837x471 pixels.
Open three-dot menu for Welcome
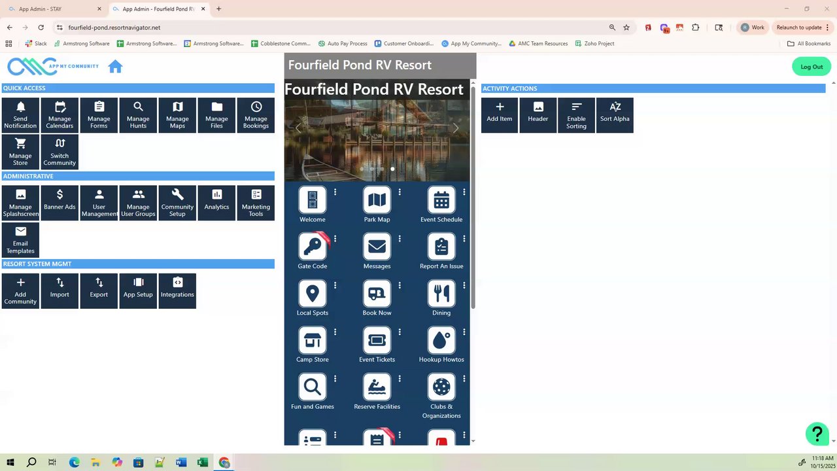(x=335, y=192)
